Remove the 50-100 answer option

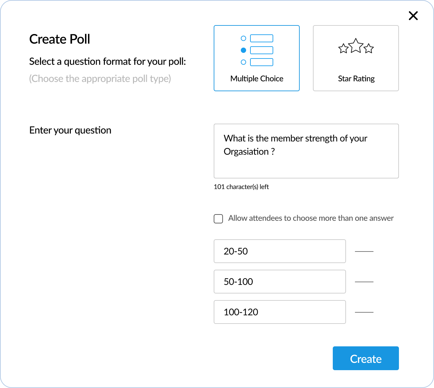[x=364, y=282]
